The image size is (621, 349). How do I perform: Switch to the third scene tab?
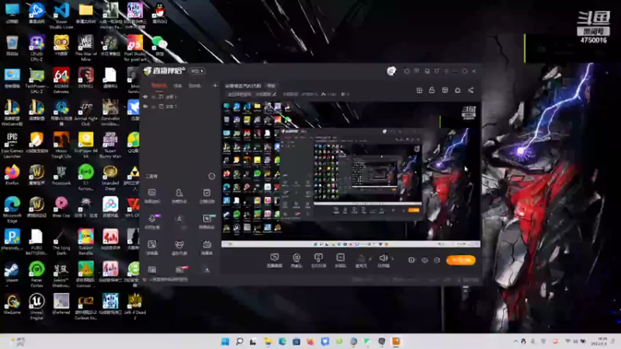(195, 85)
